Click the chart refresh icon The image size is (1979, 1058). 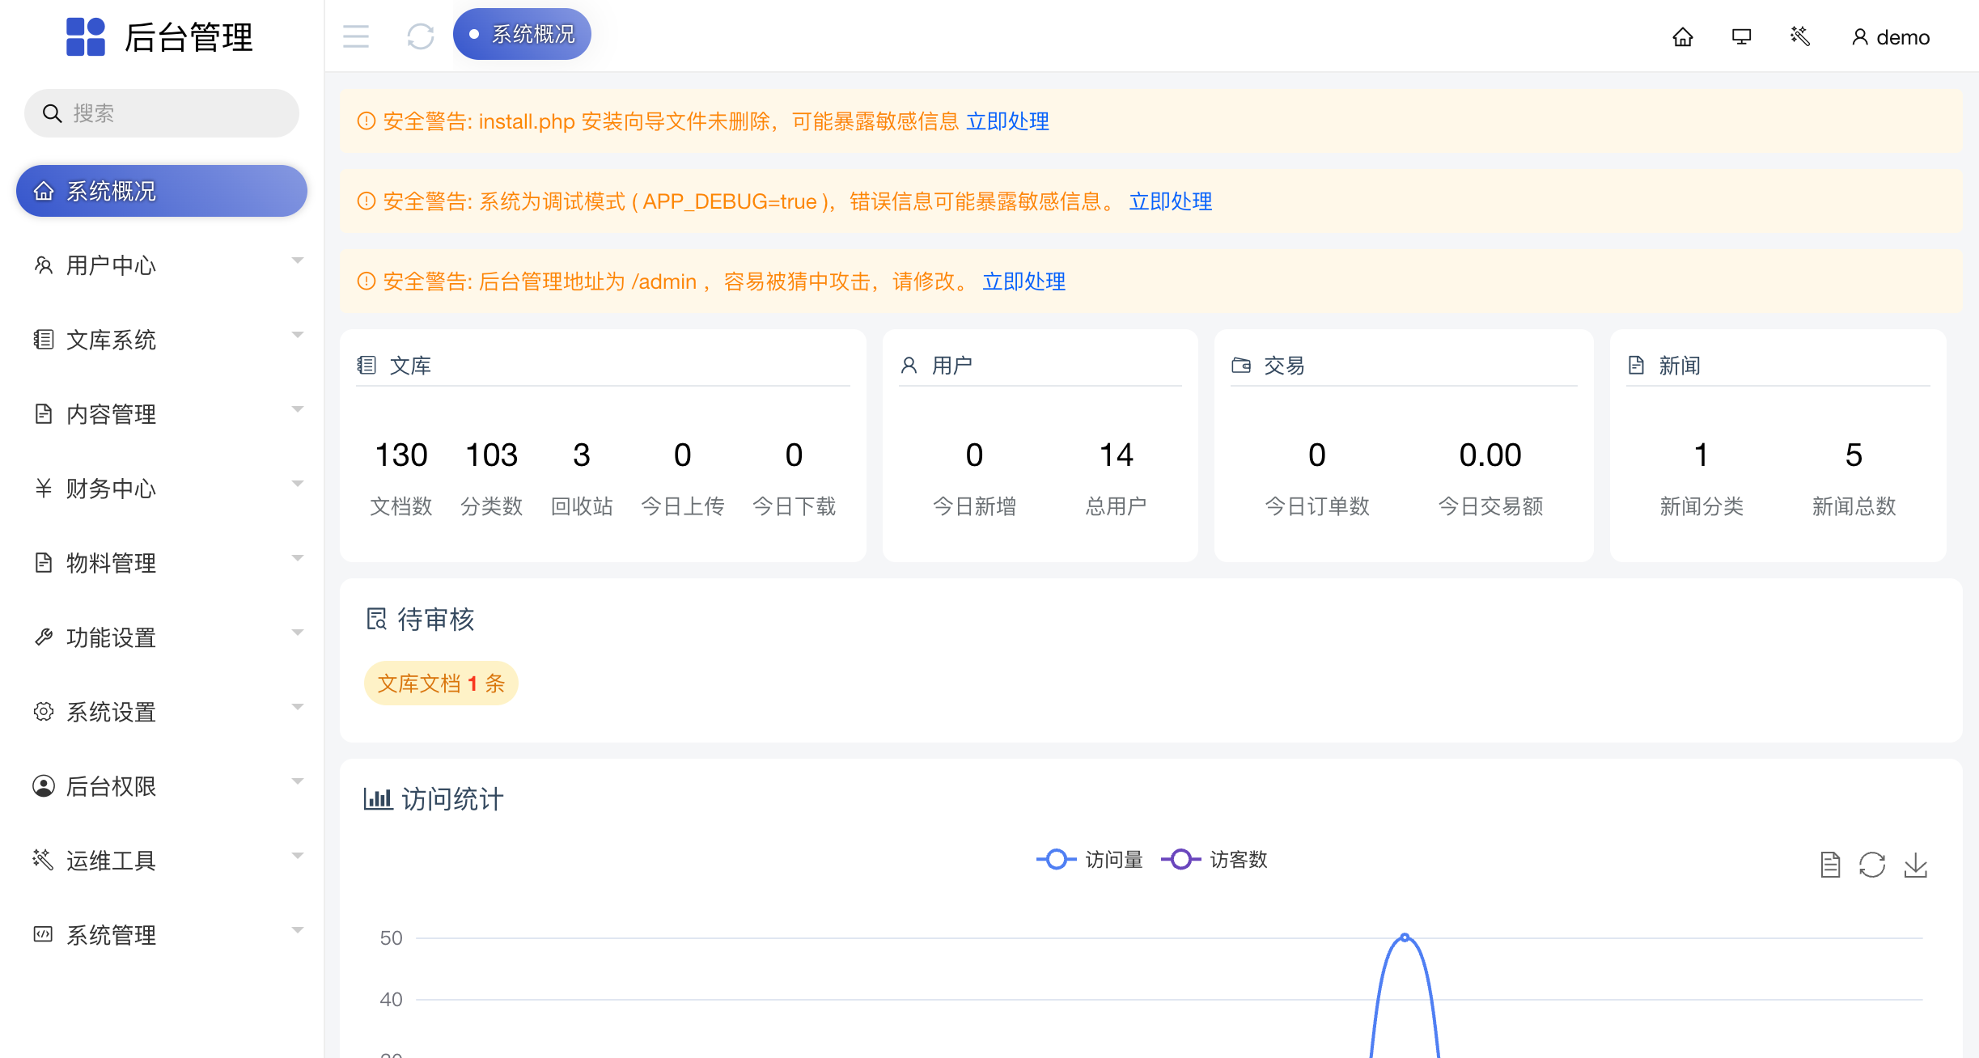tap(1872, 865)
